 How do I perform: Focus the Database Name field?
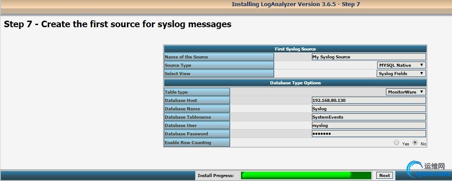(369, 109)
